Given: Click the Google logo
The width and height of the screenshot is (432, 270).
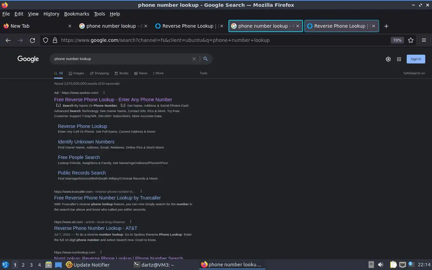Looking at the screenshot, I should 28,59.
